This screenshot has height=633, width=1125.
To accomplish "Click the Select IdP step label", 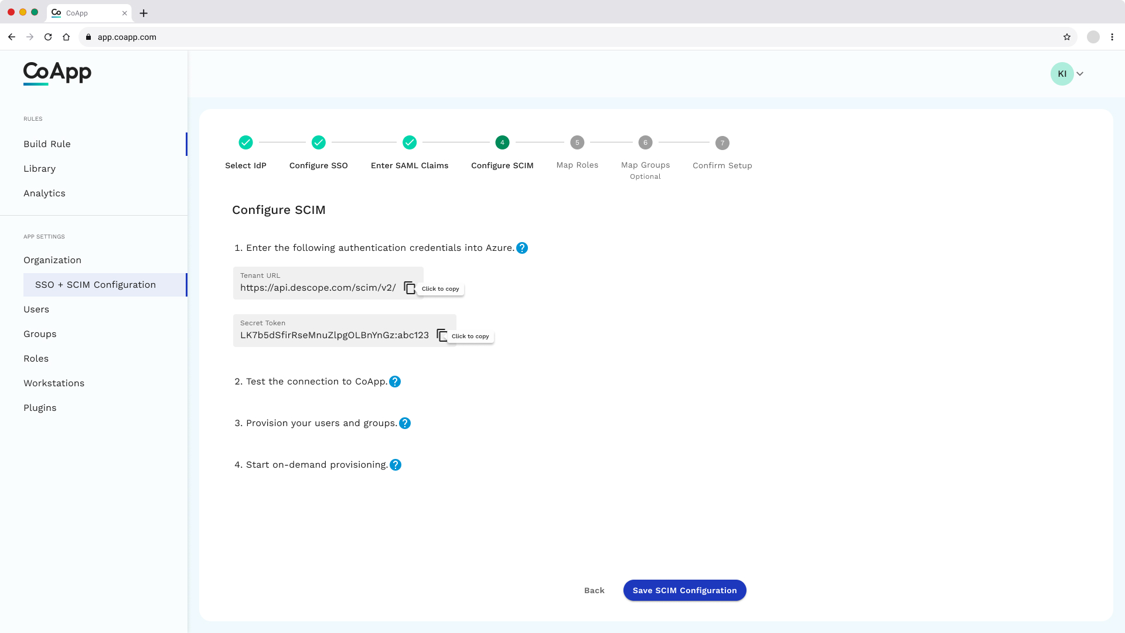I will [x=246, y=166].
